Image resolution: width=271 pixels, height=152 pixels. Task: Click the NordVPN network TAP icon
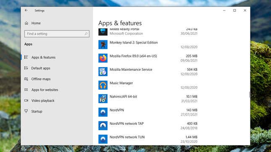(103, 126)
